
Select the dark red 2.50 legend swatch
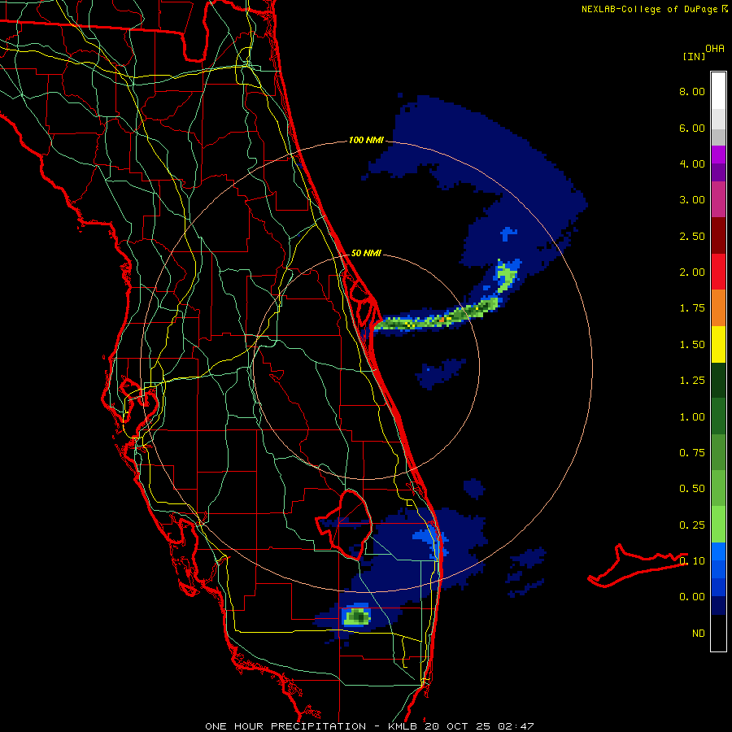718,236
